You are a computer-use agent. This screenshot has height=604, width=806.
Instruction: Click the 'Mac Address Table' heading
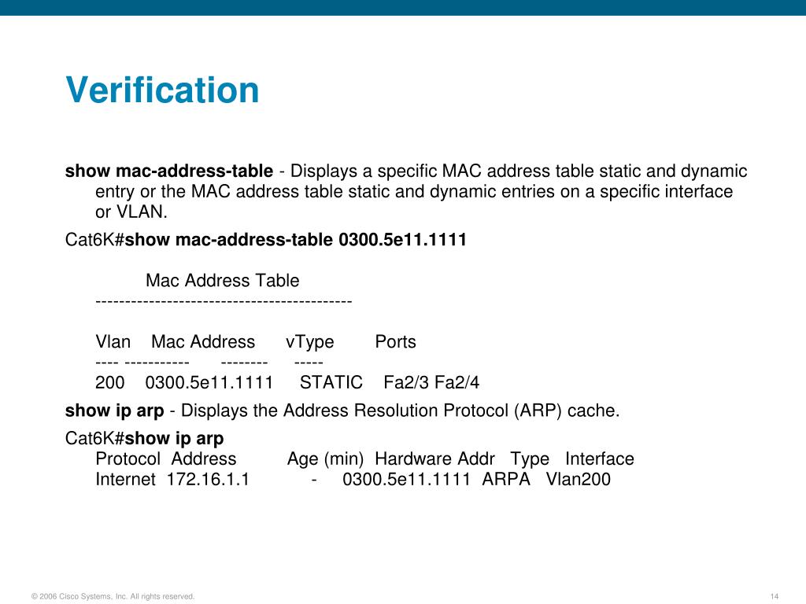(223, 281)
